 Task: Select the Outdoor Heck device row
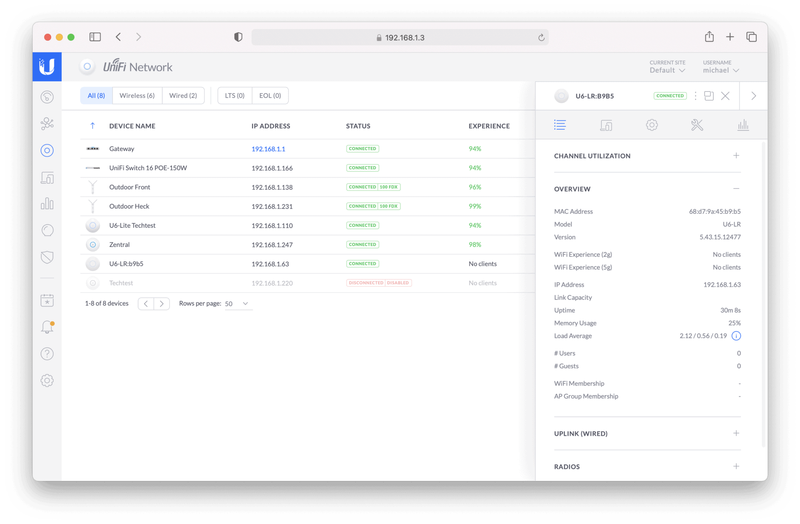pos(129,206)
